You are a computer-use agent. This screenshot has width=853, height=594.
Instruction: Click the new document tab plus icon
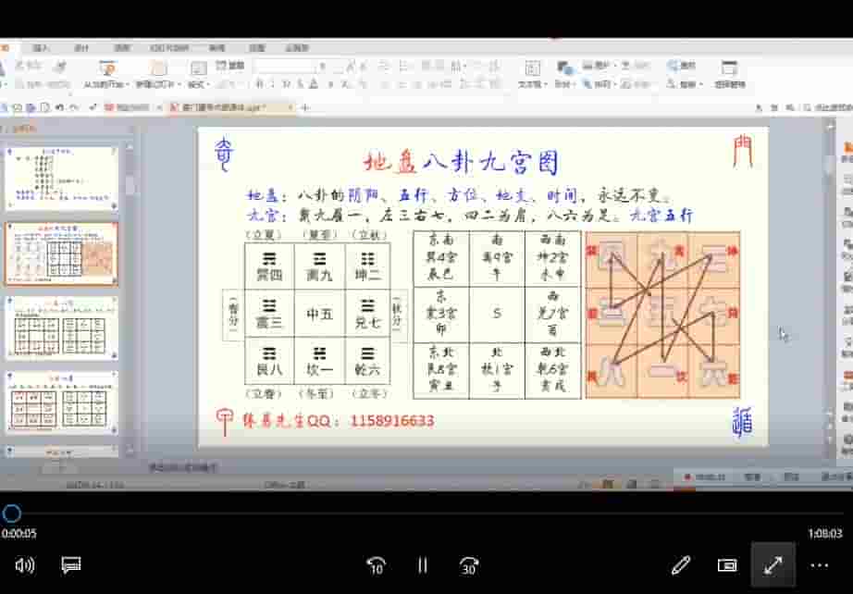pos(305,107)
